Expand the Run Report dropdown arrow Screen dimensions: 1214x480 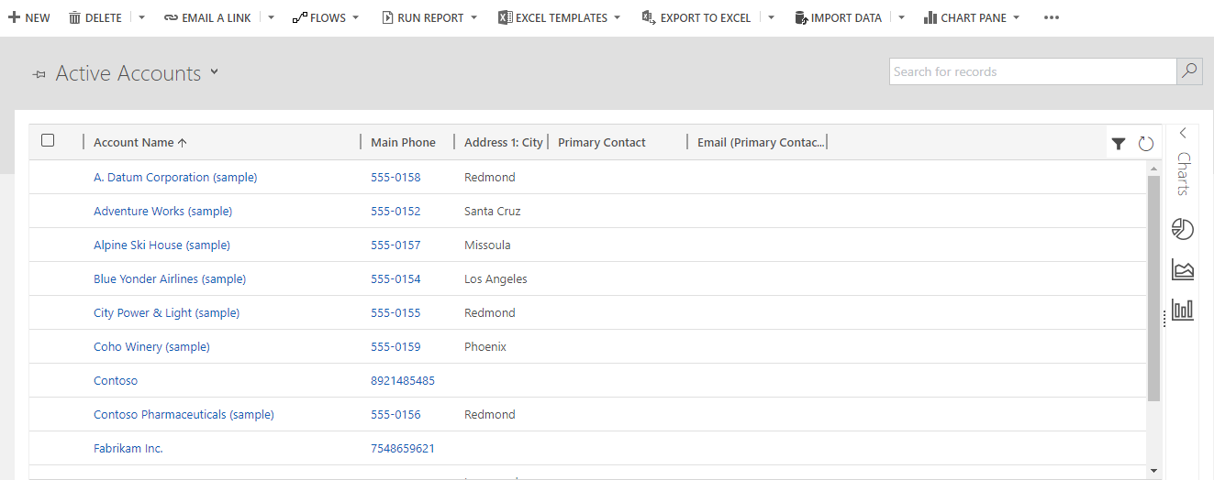click(473, 17)
